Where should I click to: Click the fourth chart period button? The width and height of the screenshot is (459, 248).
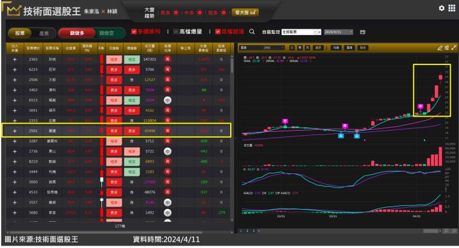tap(318, 48)
